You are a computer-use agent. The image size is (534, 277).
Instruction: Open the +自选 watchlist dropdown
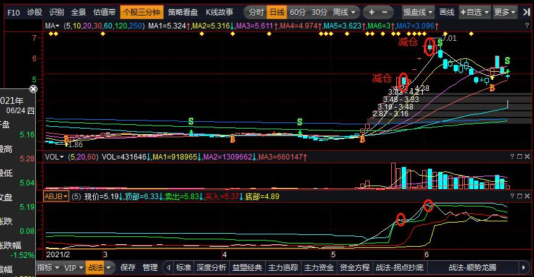(475, 12)
